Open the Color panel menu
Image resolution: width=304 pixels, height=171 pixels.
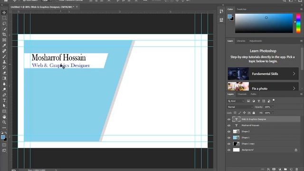pyautogui.click(x=301, y=9)
